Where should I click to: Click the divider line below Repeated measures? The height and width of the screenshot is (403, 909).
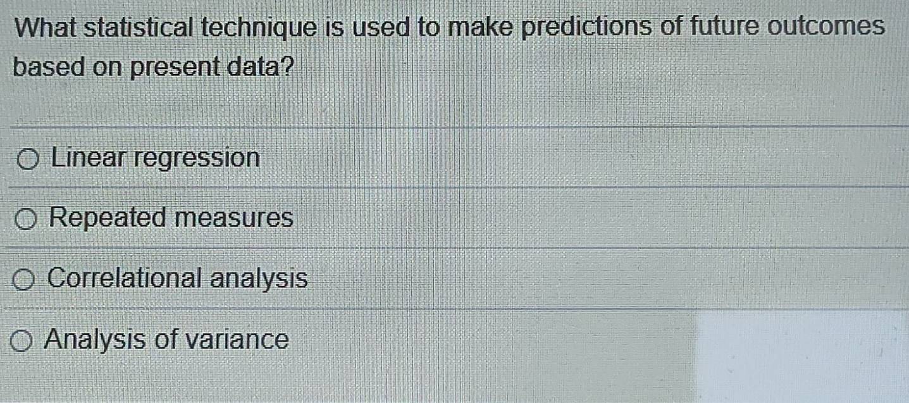[454, 249]
